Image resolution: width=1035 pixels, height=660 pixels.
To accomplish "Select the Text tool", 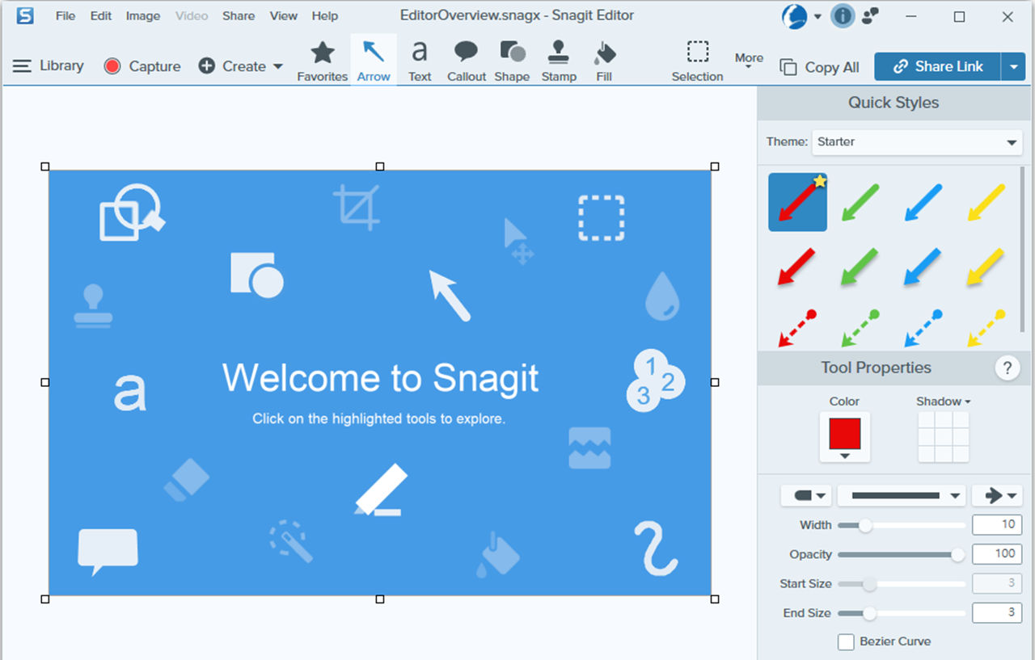I will click(x=419, y=61).
